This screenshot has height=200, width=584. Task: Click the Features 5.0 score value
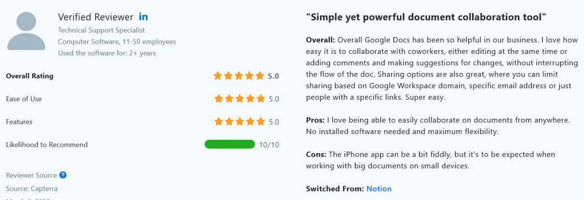pos(274,122)
